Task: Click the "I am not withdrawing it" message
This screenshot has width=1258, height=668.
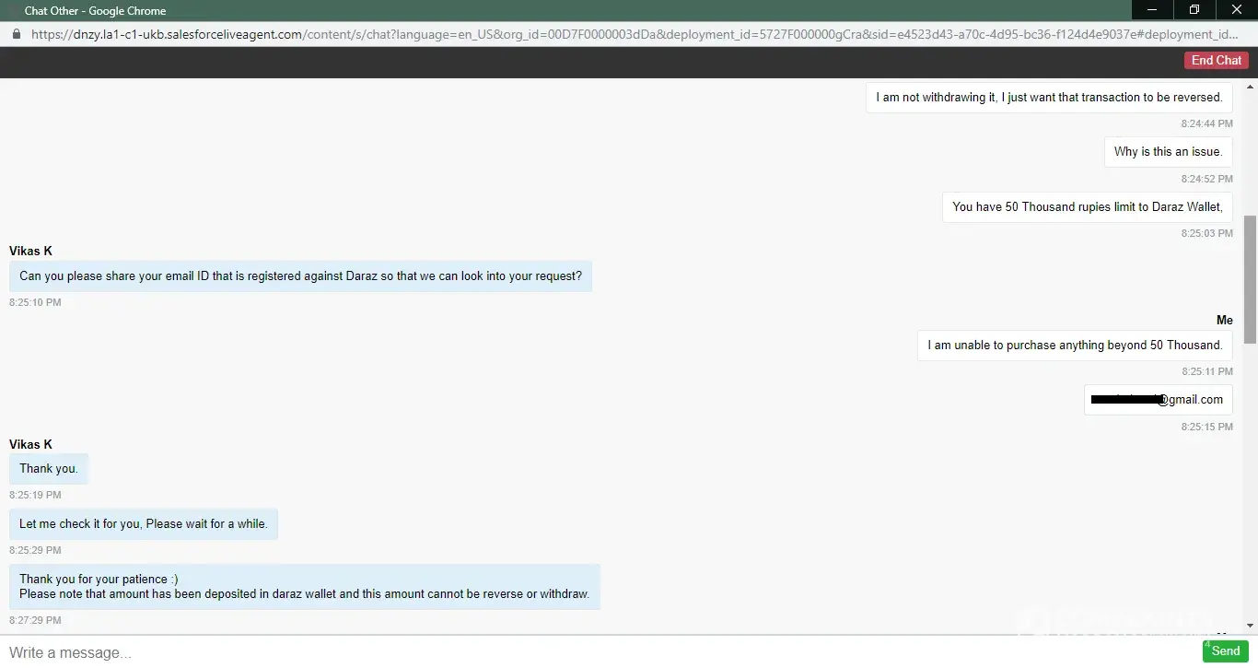Action: pos(1049,98)
